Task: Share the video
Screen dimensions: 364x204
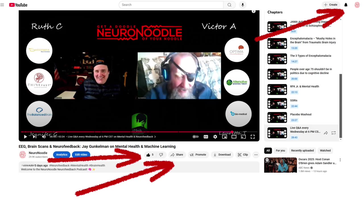Action: [x=177, y=155]
